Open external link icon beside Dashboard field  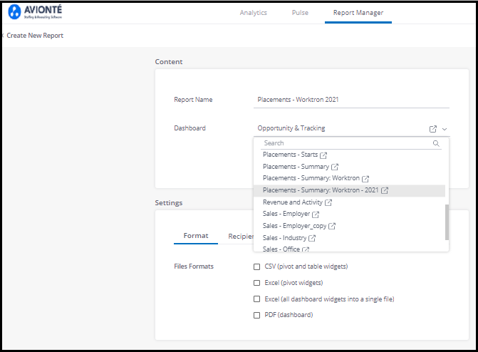433,129
